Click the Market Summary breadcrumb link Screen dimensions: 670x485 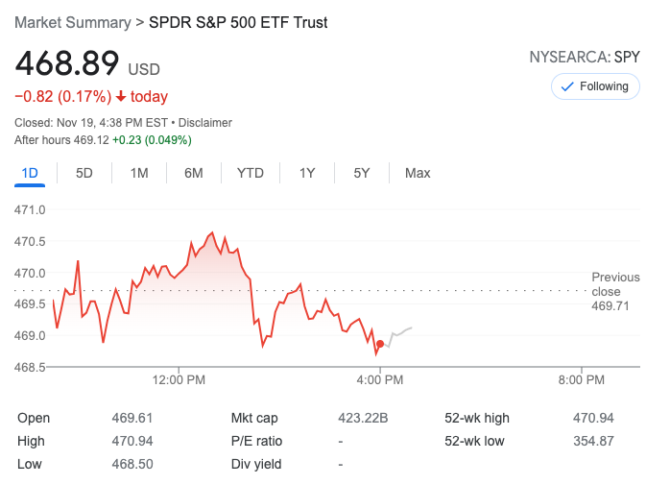coord(73,22)
